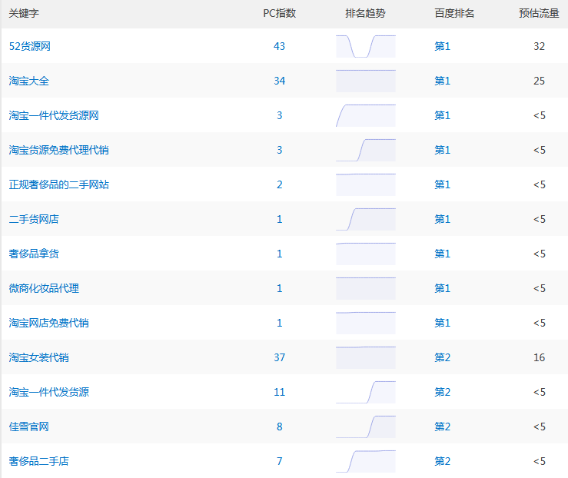Click PC index 8 for 佳雪官网
Viewport: 568px width, 478px height.
(x=279, y=427)
